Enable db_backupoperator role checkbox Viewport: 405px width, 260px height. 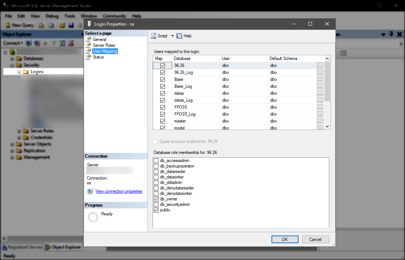coord(156,166)
